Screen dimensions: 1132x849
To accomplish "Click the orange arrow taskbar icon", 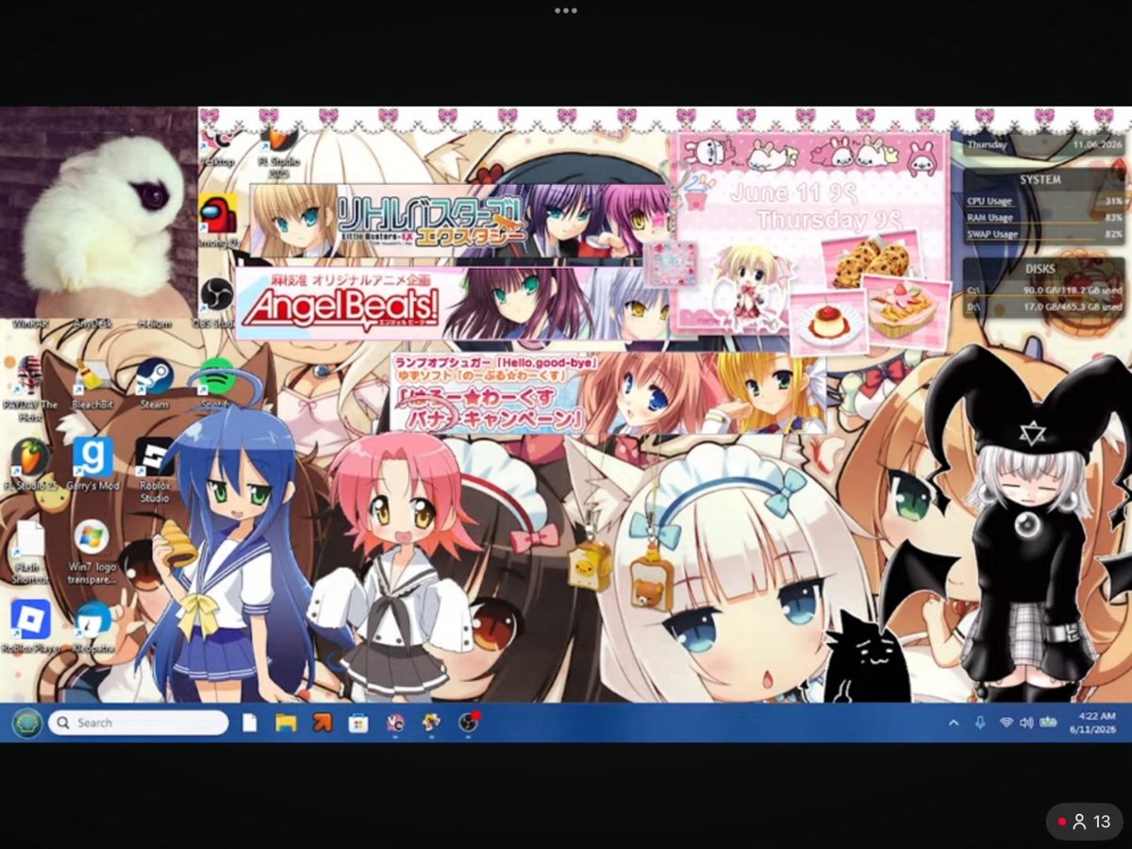I will click(322, 723).
